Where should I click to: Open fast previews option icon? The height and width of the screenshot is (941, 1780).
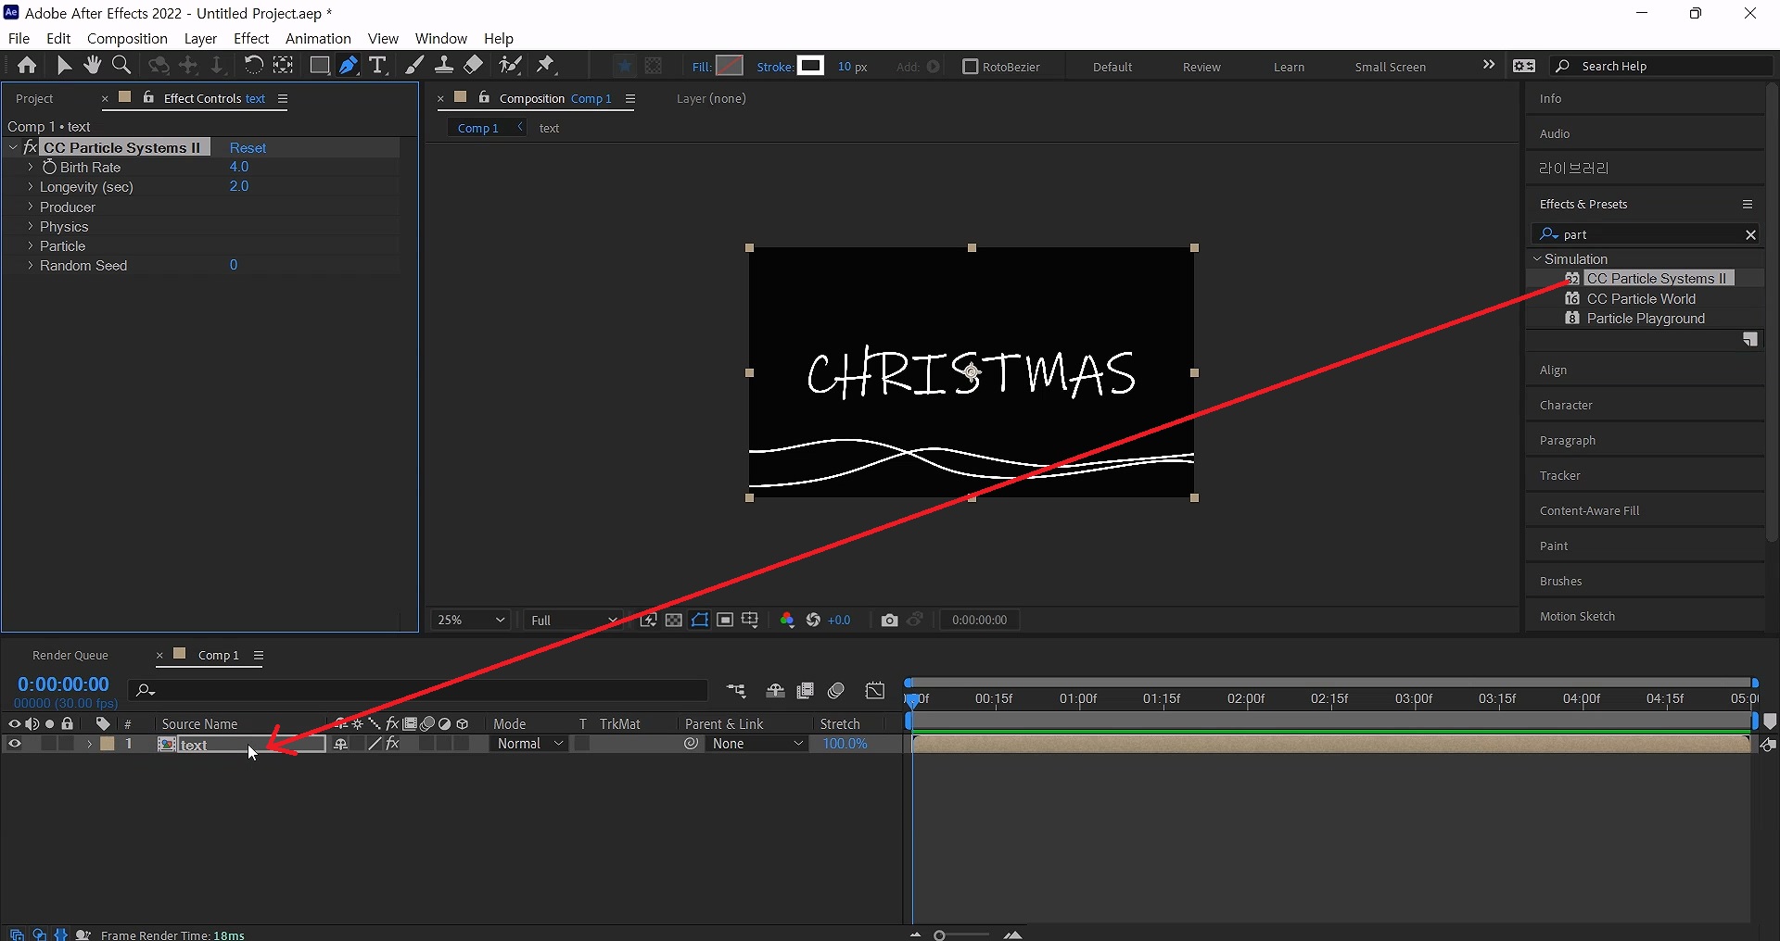pos(648,620)
